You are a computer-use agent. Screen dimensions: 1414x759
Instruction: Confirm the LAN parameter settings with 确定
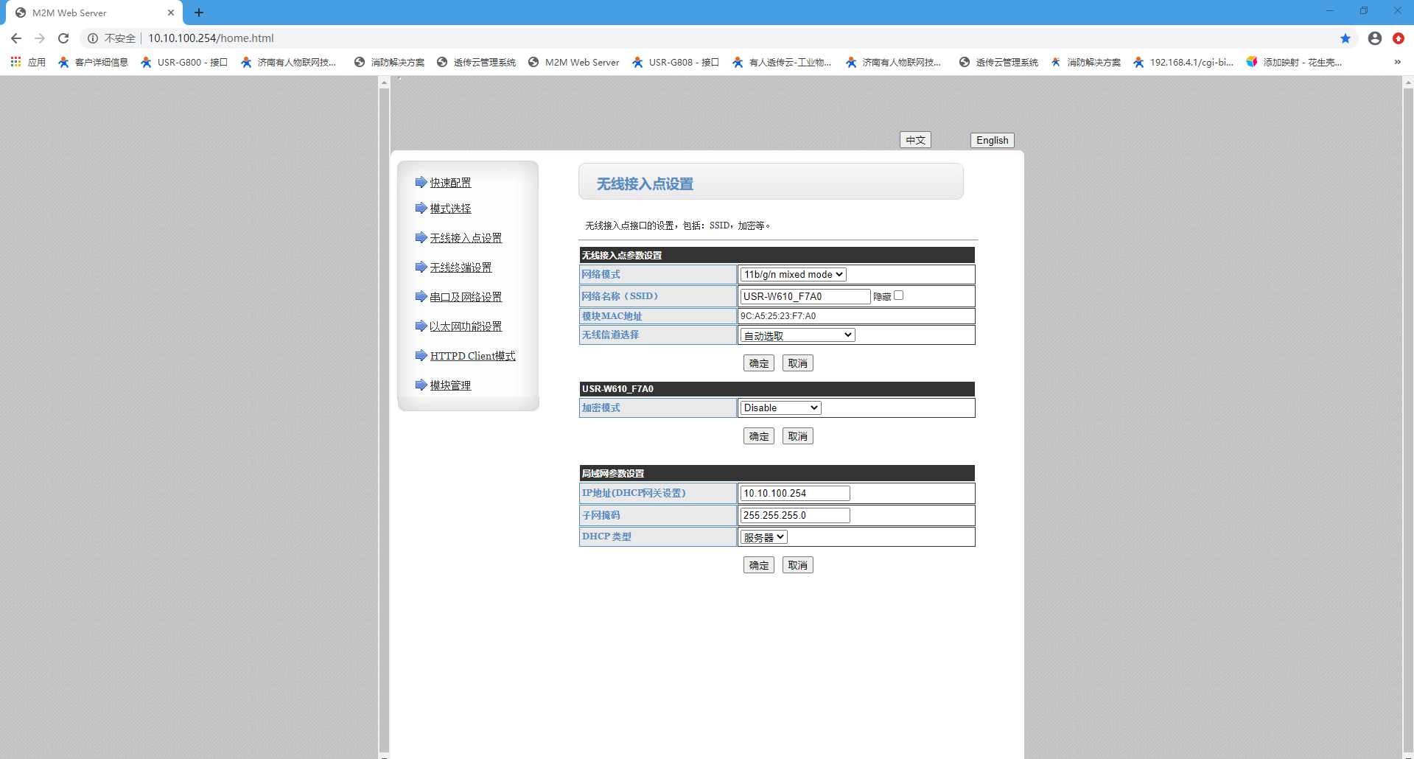coord(758,565)
